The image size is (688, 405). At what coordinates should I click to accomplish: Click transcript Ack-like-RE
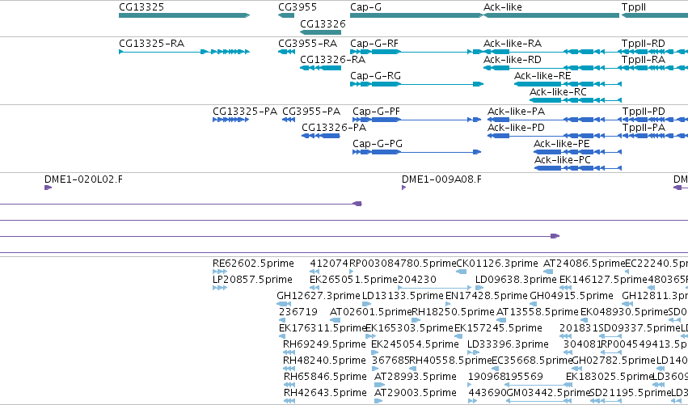pyautogui.click(x=568, y=84)
